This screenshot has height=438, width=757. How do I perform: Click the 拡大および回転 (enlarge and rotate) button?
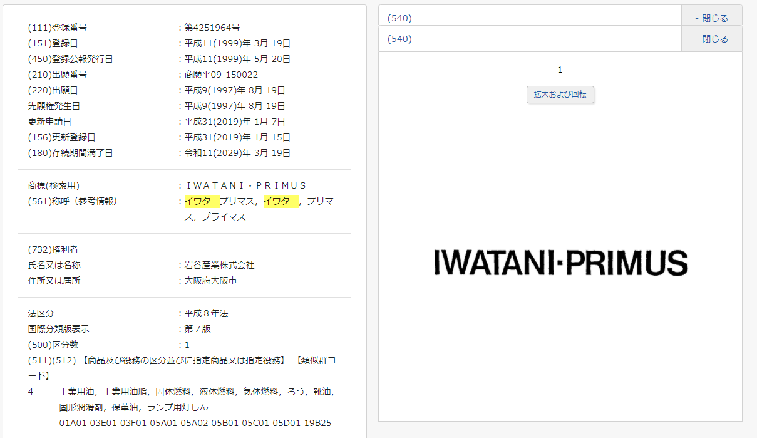(x=560, y=94)
